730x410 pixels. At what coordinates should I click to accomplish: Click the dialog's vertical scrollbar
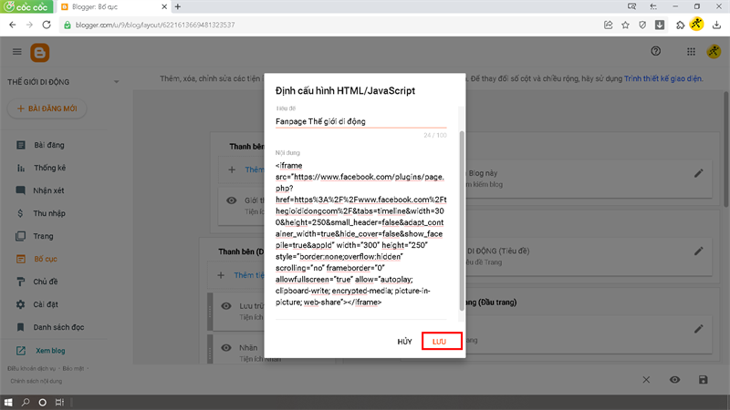click(462, 220)
